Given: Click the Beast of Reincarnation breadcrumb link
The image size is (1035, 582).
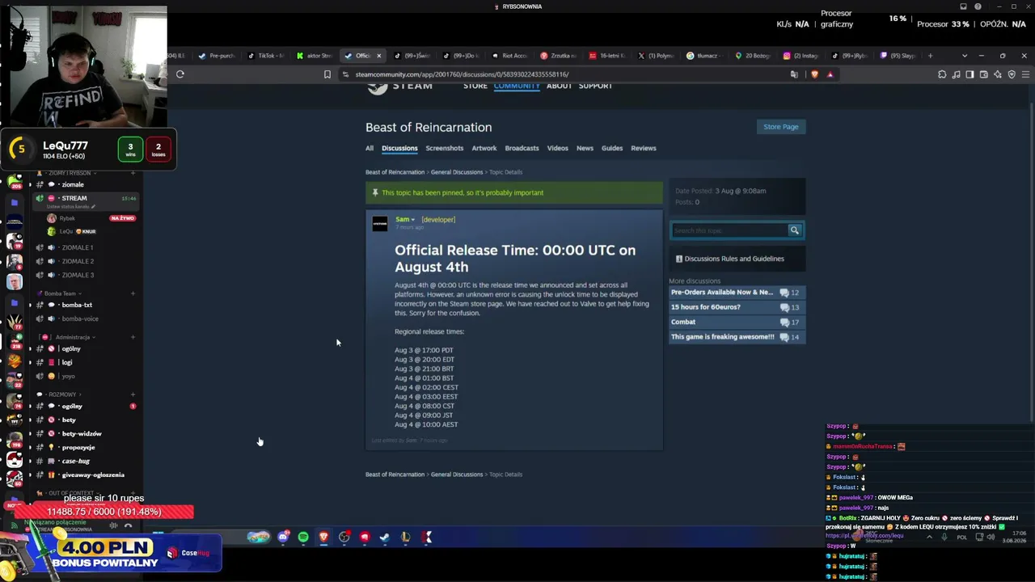Looking at the screenshot, I should coord(395,172).
